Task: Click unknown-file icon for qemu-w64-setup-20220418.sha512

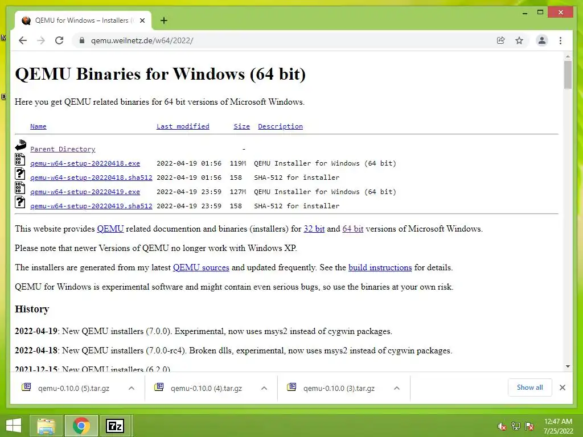Action: (20, 174)
